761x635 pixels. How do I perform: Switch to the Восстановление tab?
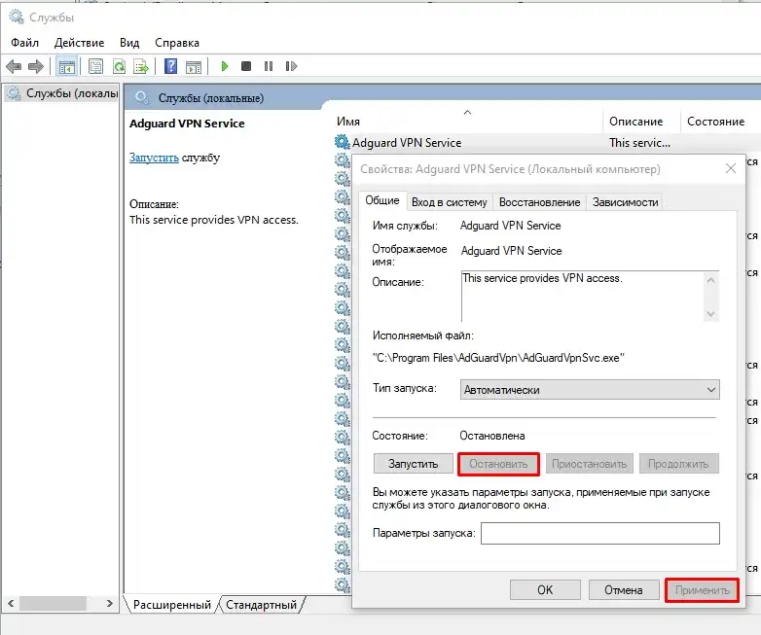click(540, 202)
